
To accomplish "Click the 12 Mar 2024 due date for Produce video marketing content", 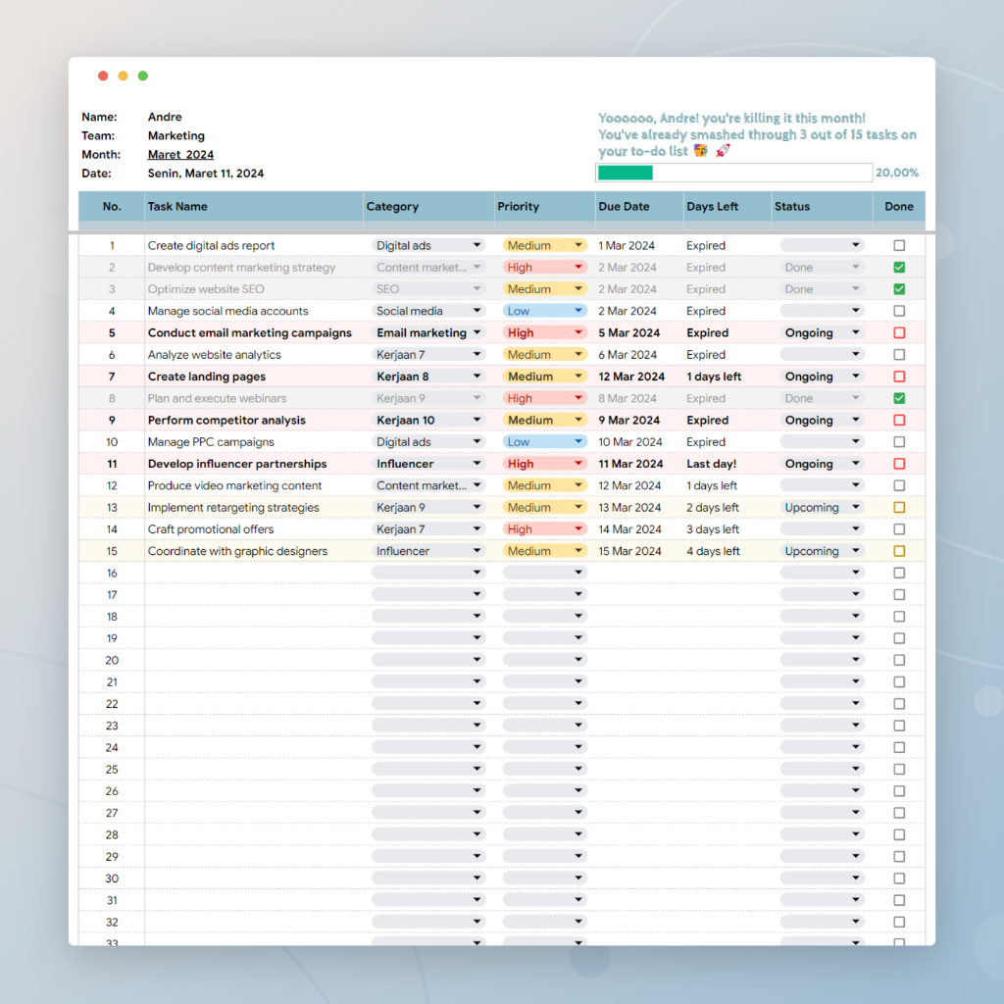I will (x=629, y=486).
